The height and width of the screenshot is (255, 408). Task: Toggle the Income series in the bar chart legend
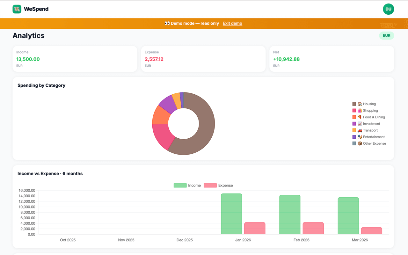click(x=187, y=185)
